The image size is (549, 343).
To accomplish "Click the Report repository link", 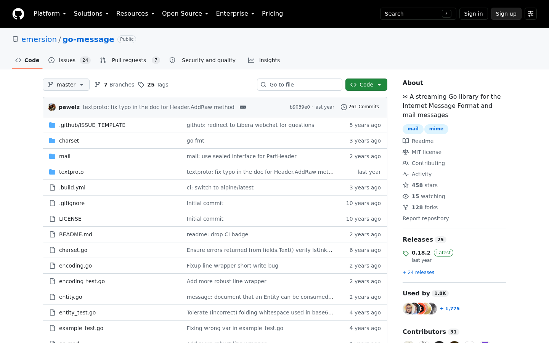I will (x=425, y=218).
